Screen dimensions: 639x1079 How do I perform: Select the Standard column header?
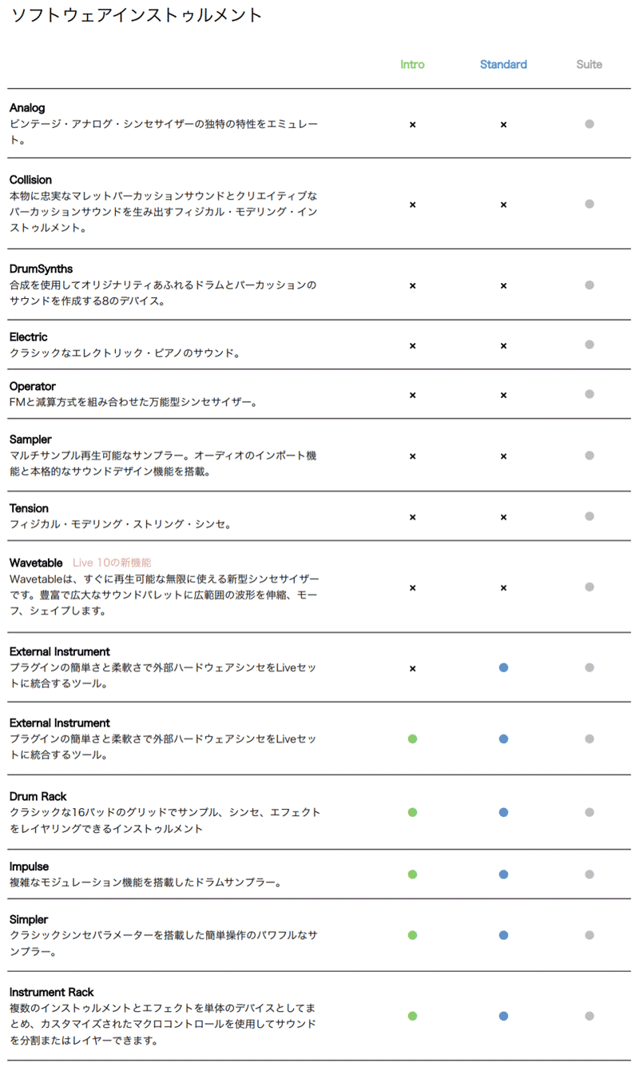[503, 64]
